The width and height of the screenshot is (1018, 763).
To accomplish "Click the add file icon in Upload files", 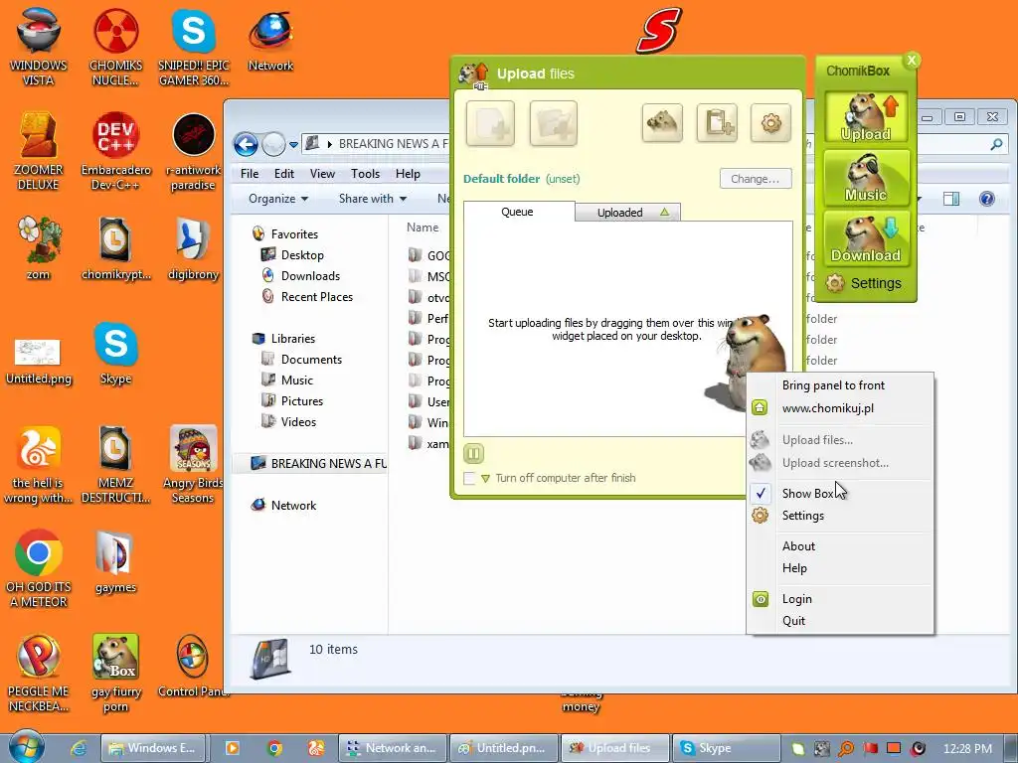I will (490, 123).
